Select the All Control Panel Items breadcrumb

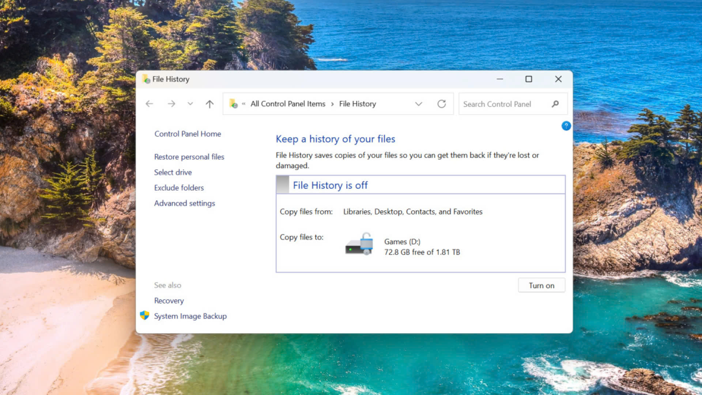pos(288,104)
